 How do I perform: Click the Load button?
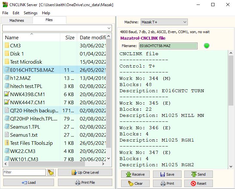[x=29, y=182]
